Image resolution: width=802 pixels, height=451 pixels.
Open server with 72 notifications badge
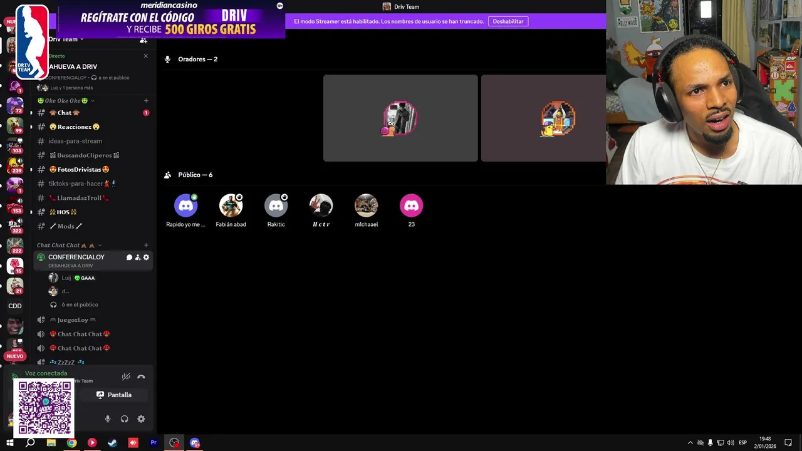[15, 105]
